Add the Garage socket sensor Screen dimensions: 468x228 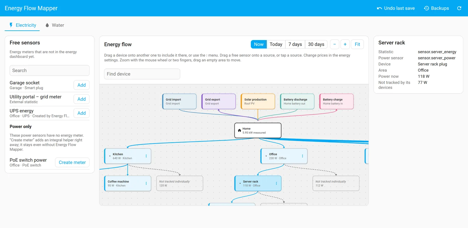82,85
